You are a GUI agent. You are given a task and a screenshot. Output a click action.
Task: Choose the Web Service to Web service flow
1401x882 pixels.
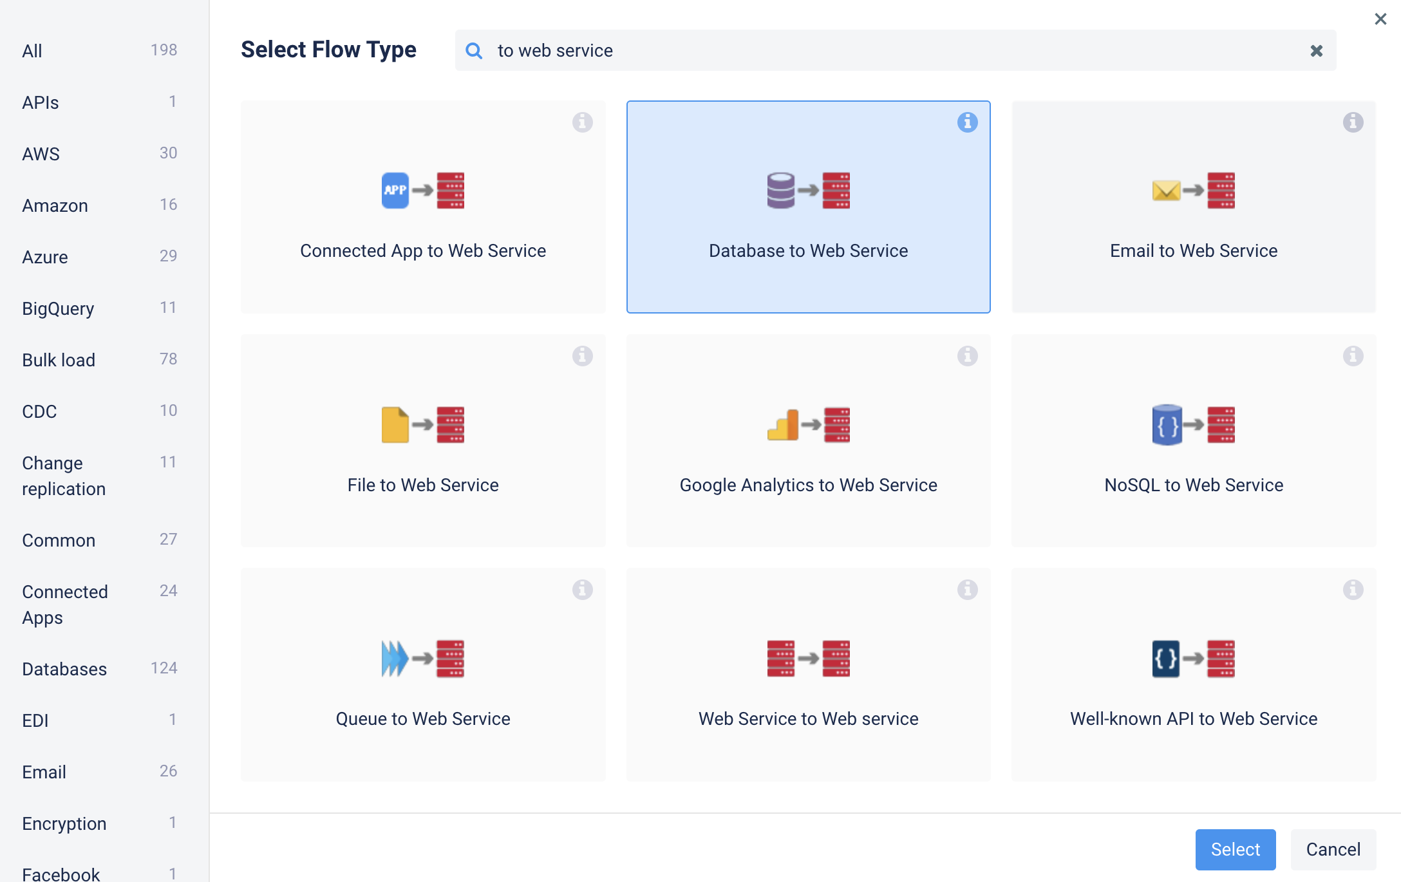(x=808, y=674)
